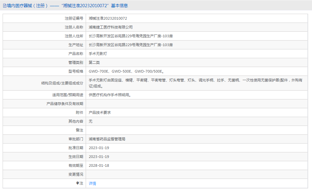Viewport: 312px width, 190px height.
Task: Click the 适用范围/预期用途 label
Action: click(x=68, y=95)
